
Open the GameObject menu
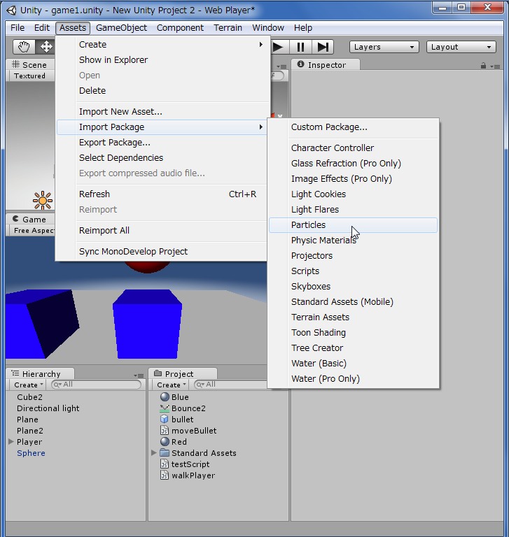(x=121, y=28)
